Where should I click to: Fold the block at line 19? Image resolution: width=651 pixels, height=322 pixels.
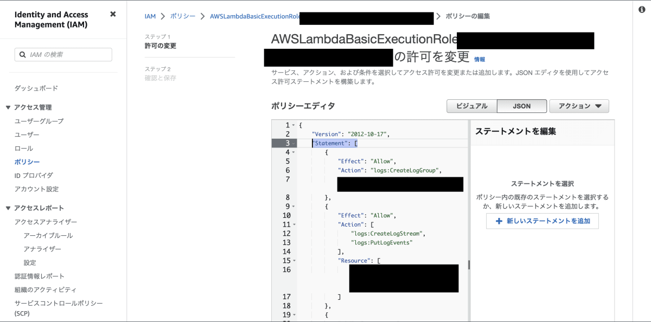[x=293, y=315]
